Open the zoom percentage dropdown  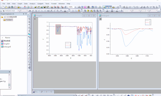tap(75, 7)
